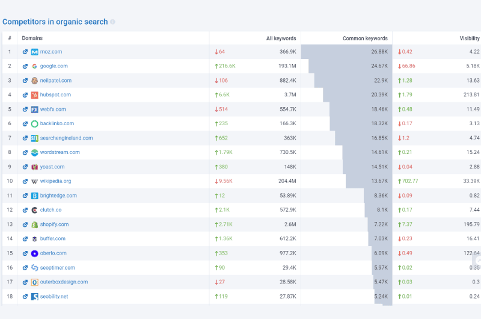Open external link icon for neilpatel.com
The height and width of the screenshot is (319, 481).
pyautogui.click(x=25, y=81)
